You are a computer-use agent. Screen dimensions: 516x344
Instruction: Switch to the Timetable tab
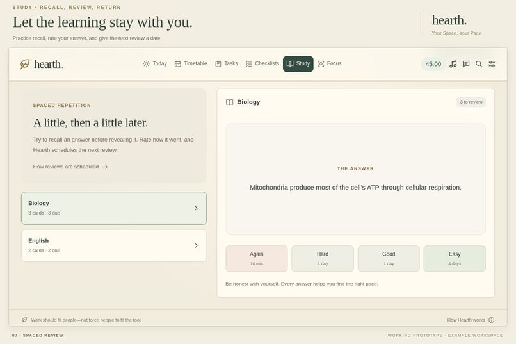click(x=191, y=64)
